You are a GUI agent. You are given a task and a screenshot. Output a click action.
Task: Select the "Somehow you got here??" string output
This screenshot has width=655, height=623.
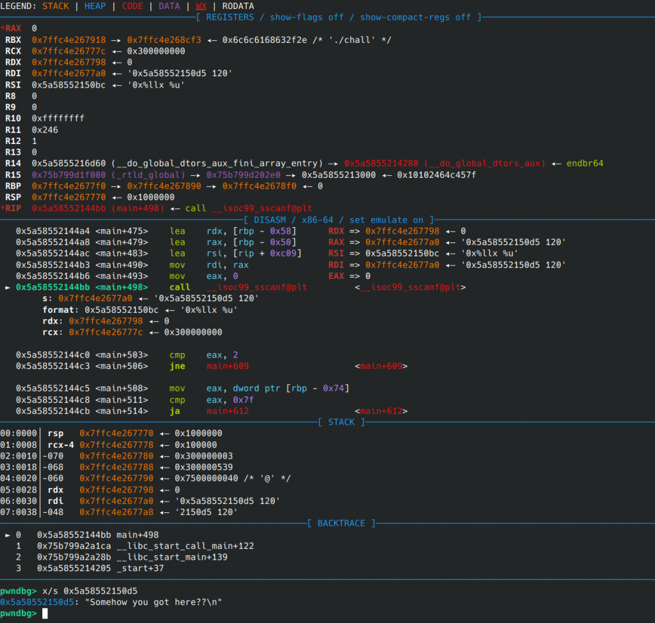click(153, 602)
